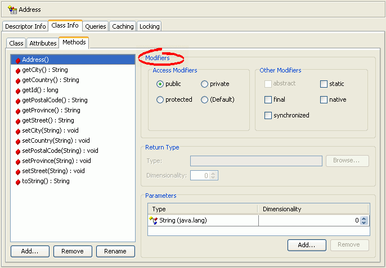Image resolution: width=386 pixels, height=268 pixels.
Task: Click Add... below the methods list
Action: pos(30,251)
